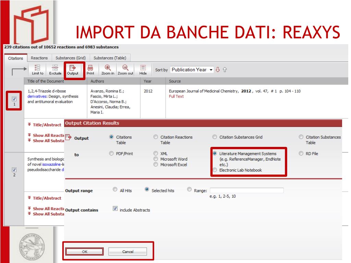
Task: Click the year 2012 cell
Action: pyautogui.click(x=148, y=91)
